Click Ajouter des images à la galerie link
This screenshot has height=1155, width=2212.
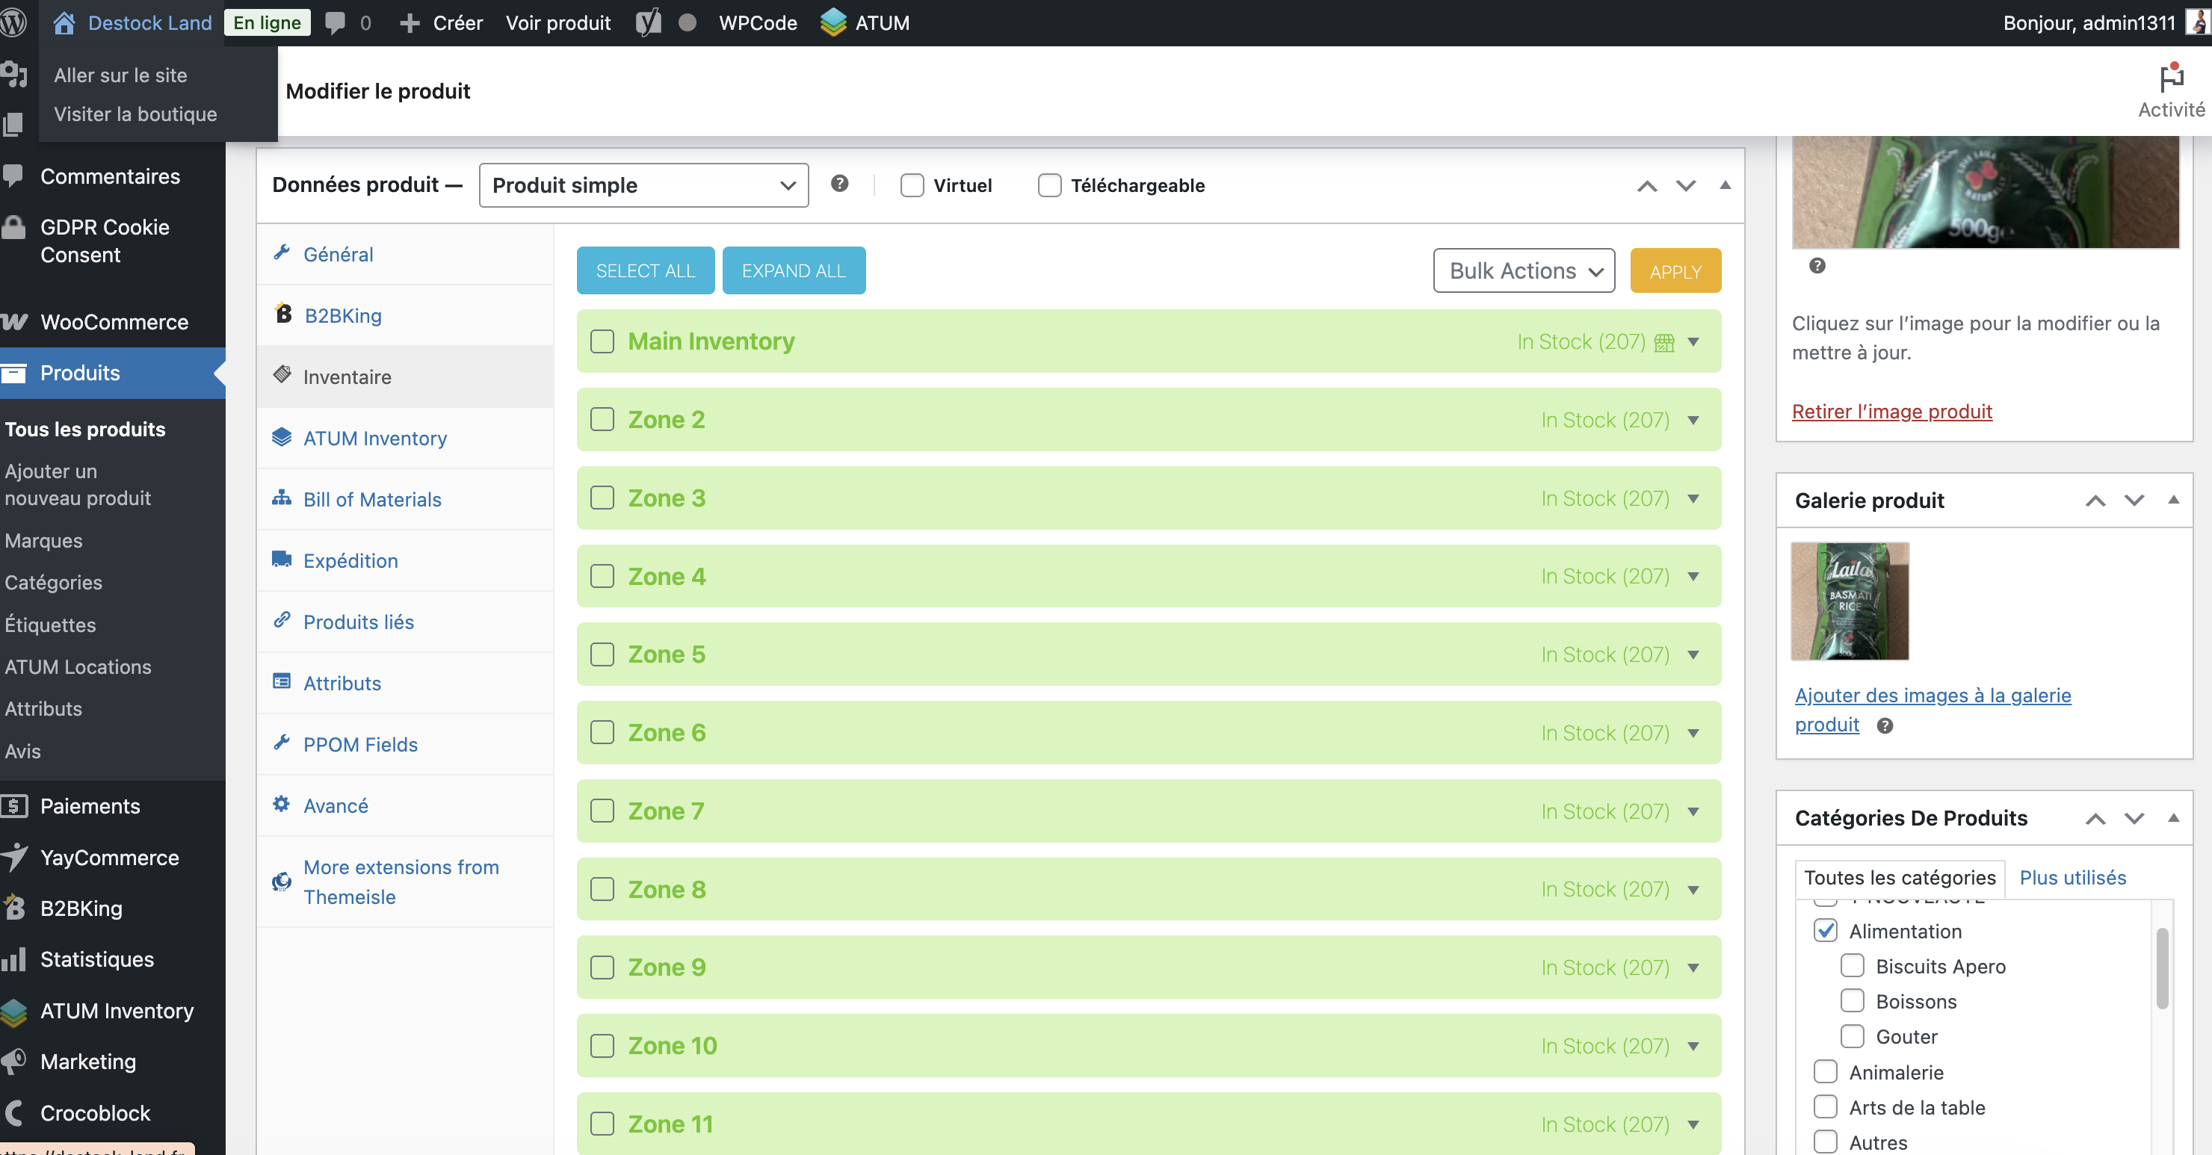point(1932,710)
